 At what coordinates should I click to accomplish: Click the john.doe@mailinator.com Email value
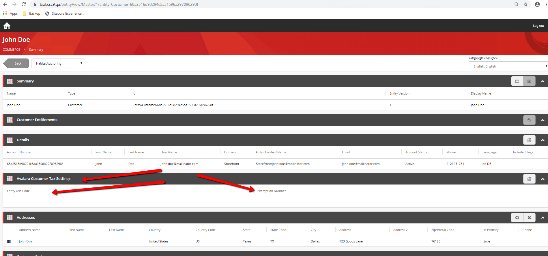pyautogui.click(x=361, y=164)
